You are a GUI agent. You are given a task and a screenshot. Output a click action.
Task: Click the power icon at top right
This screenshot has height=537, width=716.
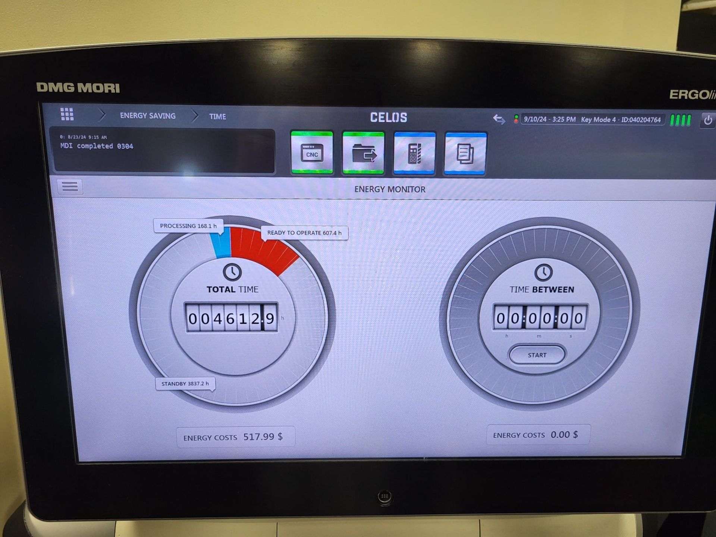708,120
